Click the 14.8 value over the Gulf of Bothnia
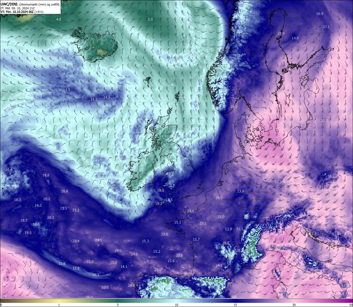This screenshot has width=353, height=307. pyautogui.click(x=295, y=38)
